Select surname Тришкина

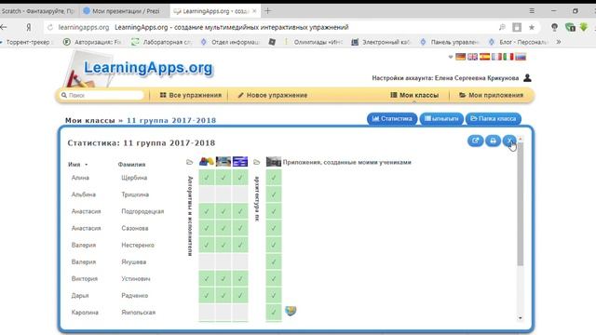point(135,194)
